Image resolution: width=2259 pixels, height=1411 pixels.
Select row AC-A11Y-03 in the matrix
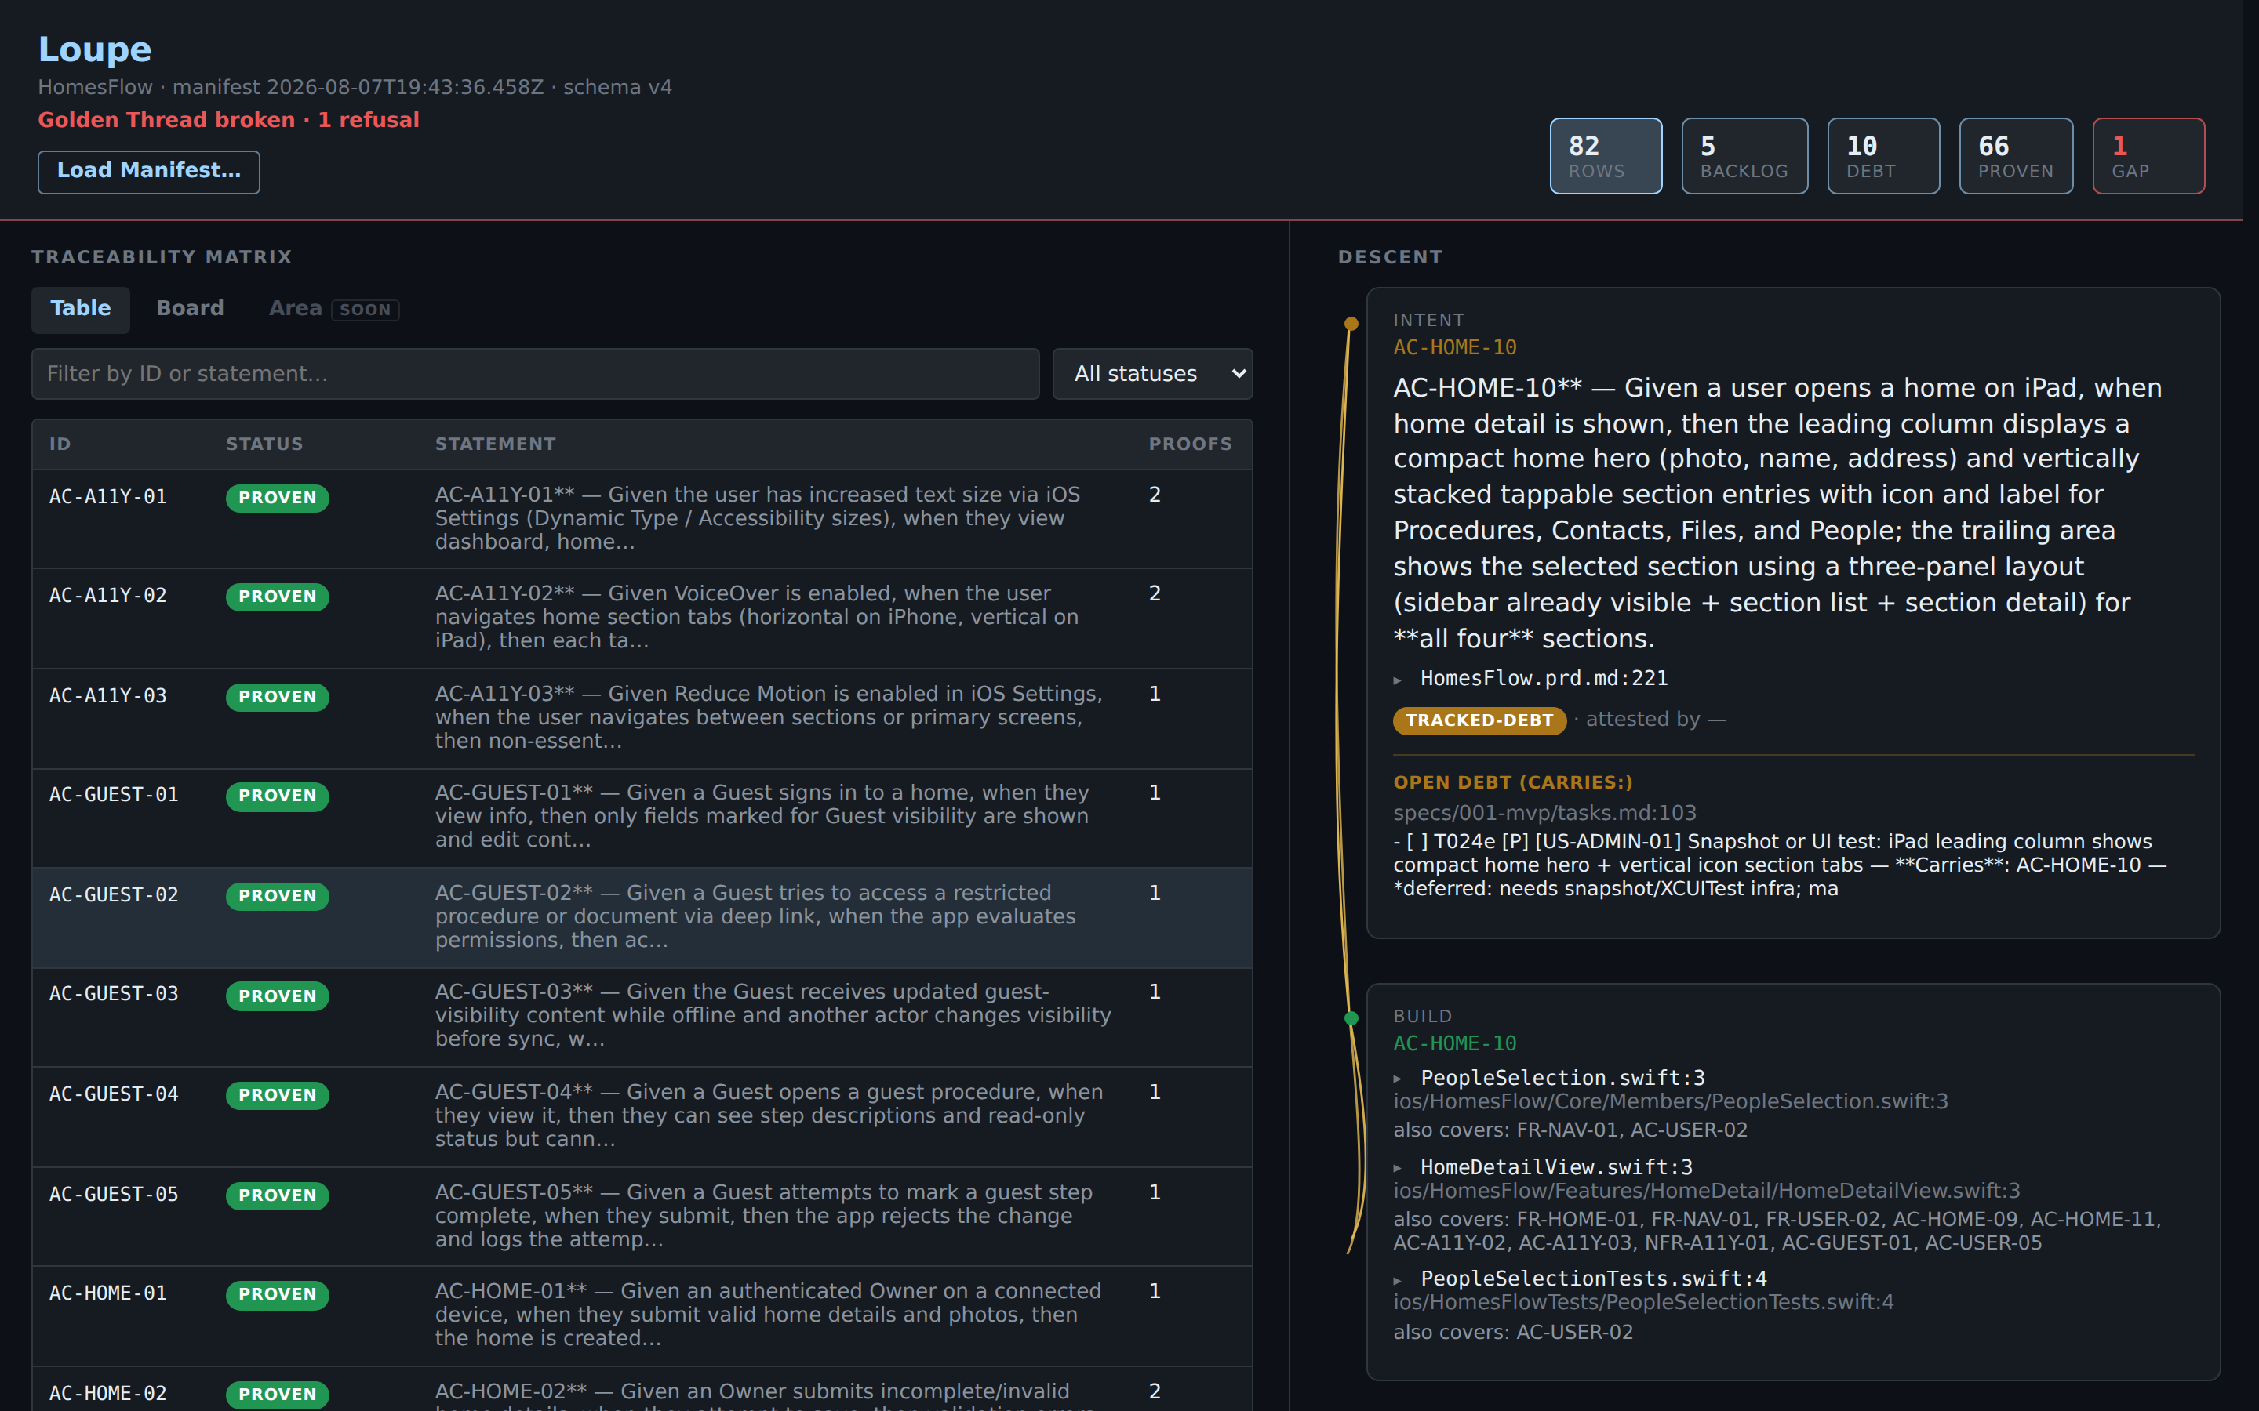tap(642, 717)
